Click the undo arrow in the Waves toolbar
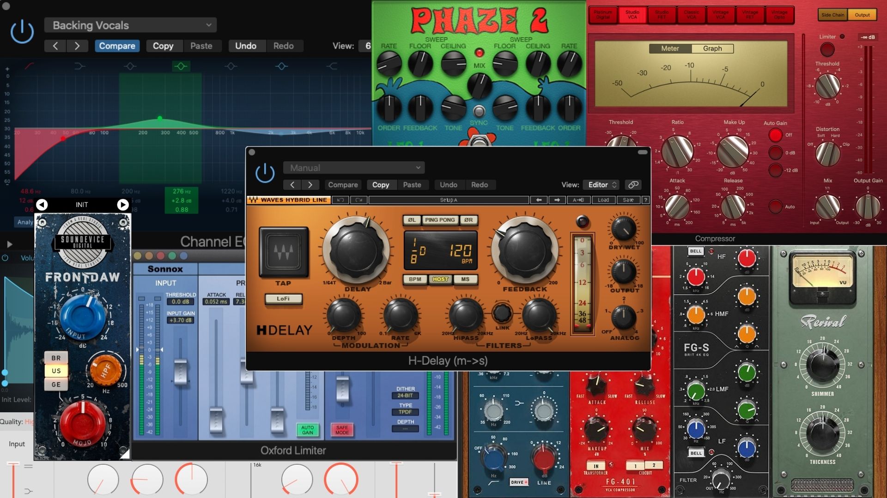 [340, 200]
